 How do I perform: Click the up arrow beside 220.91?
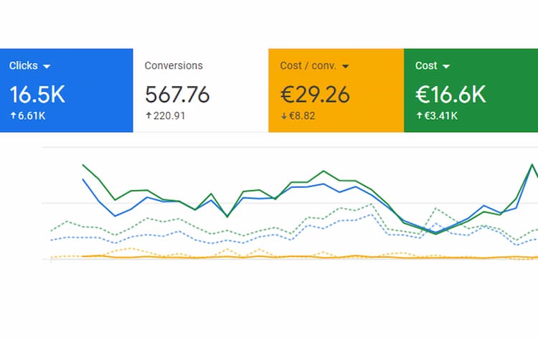[148, 115]
